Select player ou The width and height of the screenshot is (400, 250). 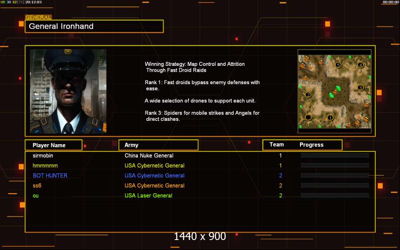pyautogui.click(x=36, y=196)
